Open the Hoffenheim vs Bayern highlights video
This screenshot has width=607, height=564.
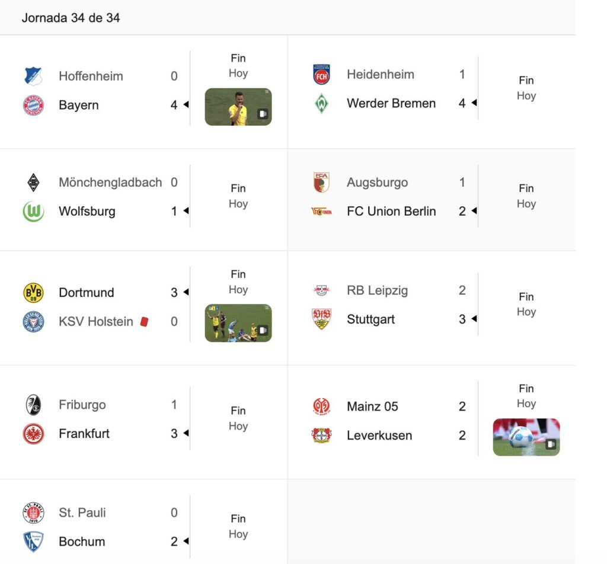click(x=238, y=107)
